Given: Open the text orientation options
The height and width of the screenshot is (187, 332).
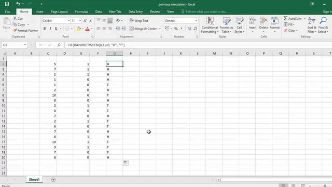Looking at the screenshot, I should tap(119, 20).
